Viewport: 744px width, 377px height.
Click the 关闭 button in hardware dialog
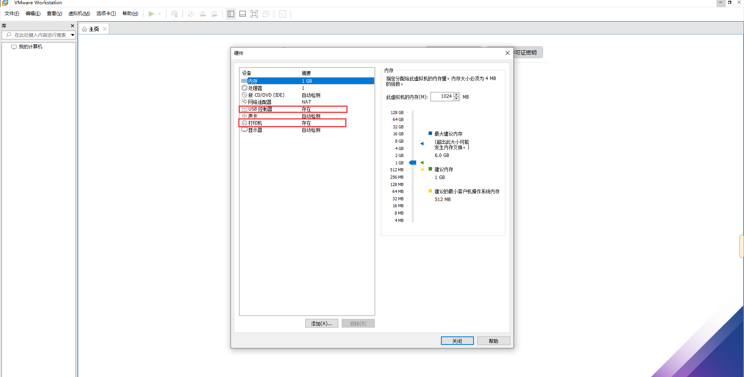coord(457,341)
